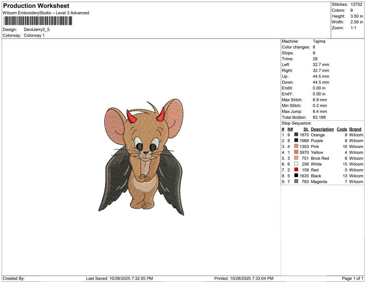Click the Devil Jerry embroidery design preview
The image size is (366, 282).
pos(142,157)
